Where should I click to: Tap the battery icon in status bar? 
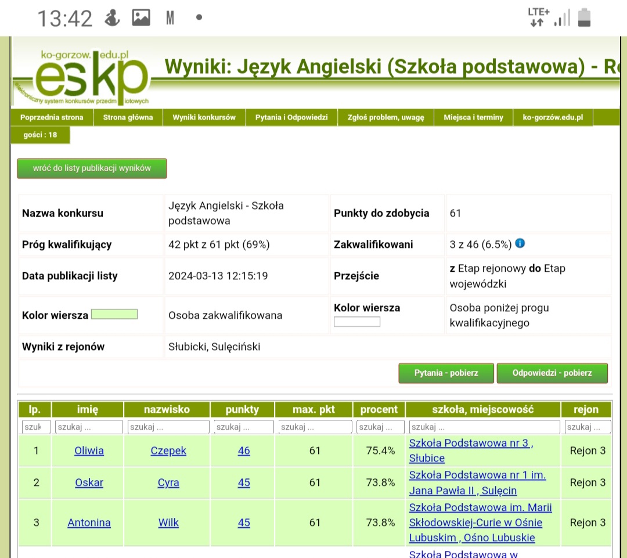coord(584,18)
